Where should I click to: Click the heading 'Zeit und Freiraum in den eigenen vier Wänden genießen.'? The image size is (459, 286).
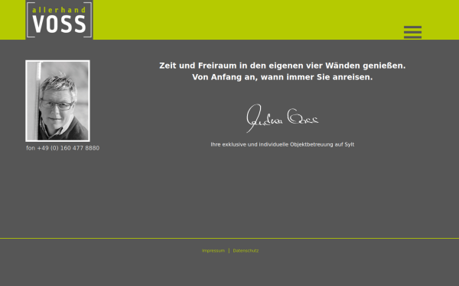282,66
